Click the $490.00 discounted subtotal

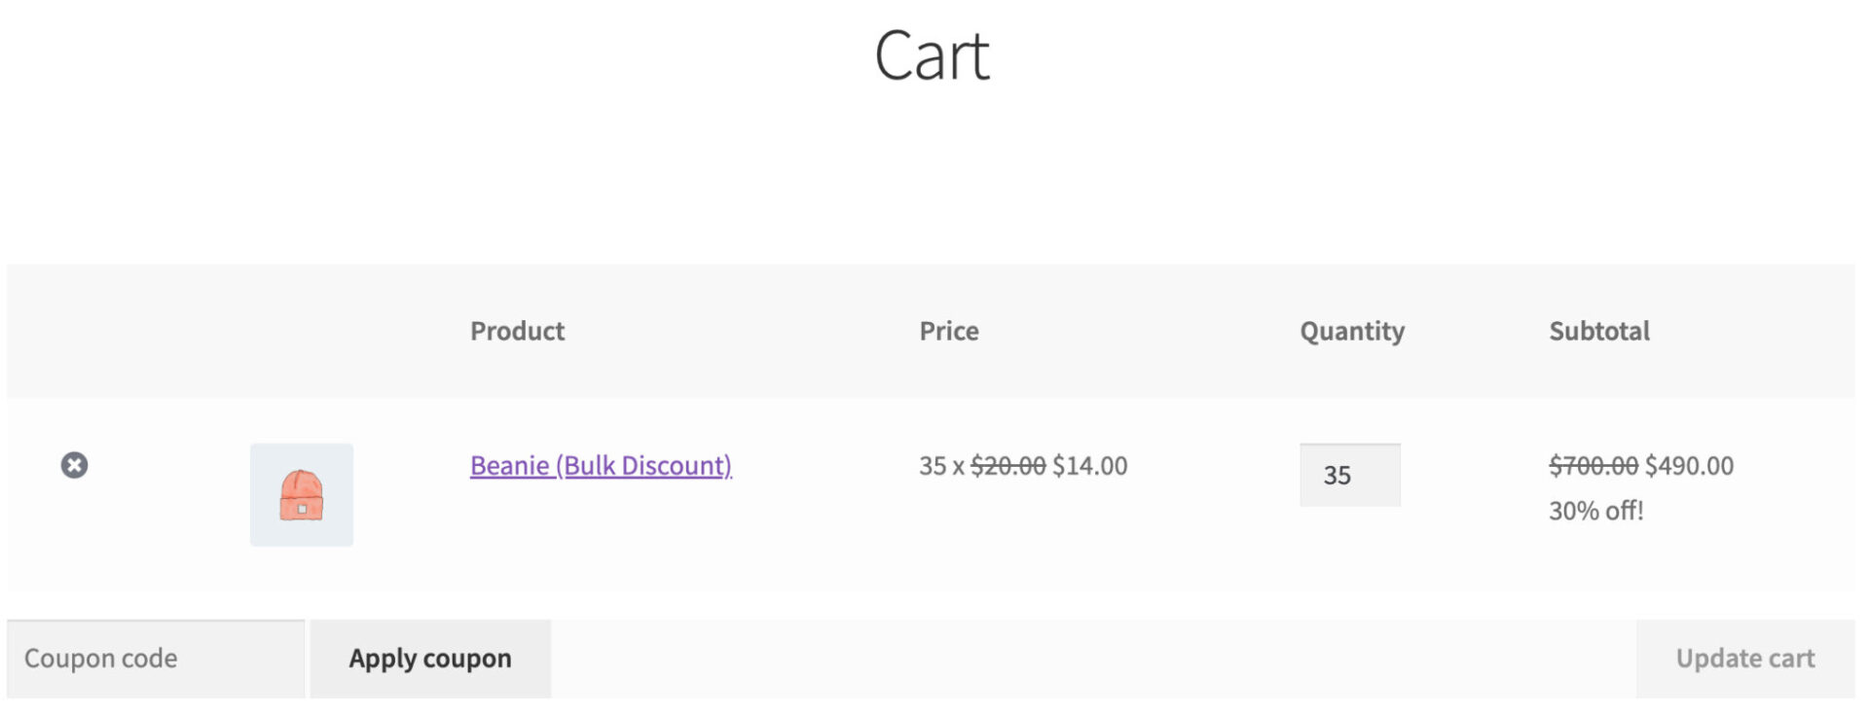1689,465
